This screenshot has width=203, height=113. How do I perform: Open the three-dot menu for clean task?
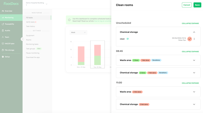(194, 39)
